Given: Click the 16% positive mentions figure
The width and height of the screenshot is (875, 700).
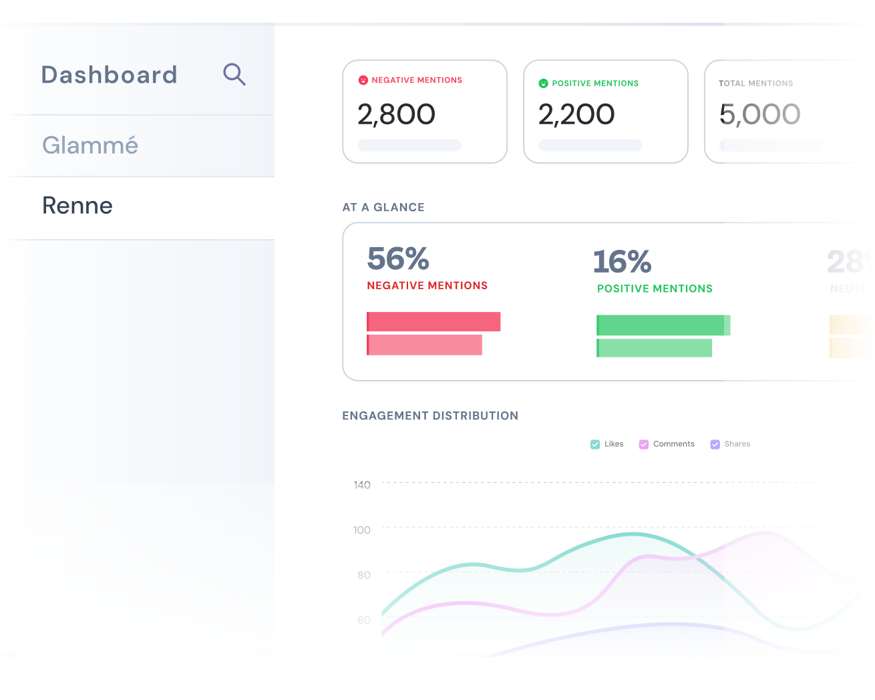Looking at the screenshot, I should coord(622,262).
